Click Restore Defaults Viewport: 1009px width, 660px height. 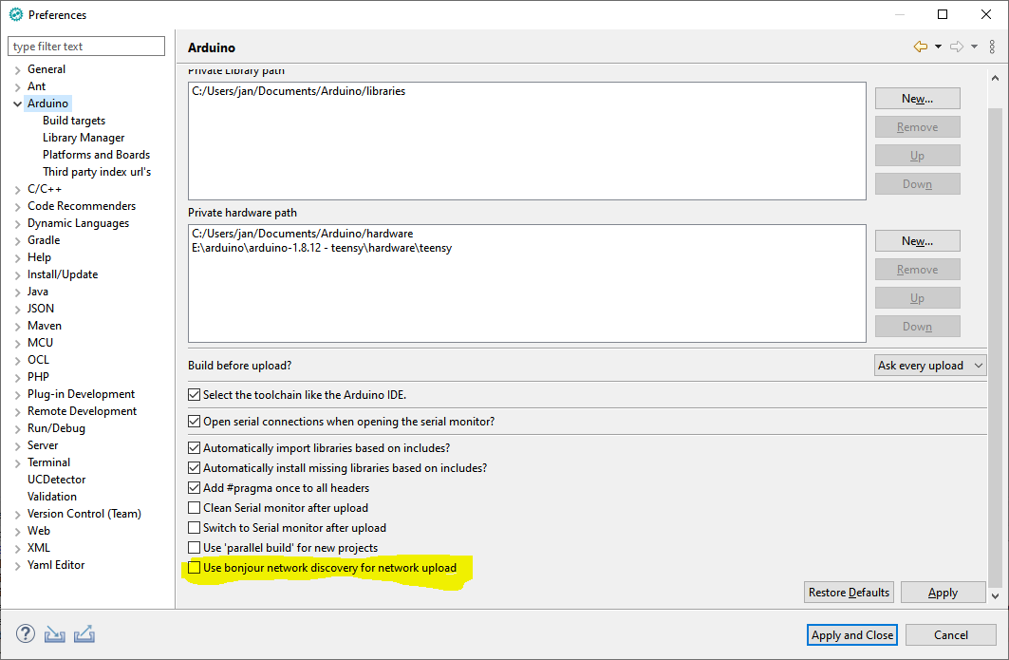[848, 592]
